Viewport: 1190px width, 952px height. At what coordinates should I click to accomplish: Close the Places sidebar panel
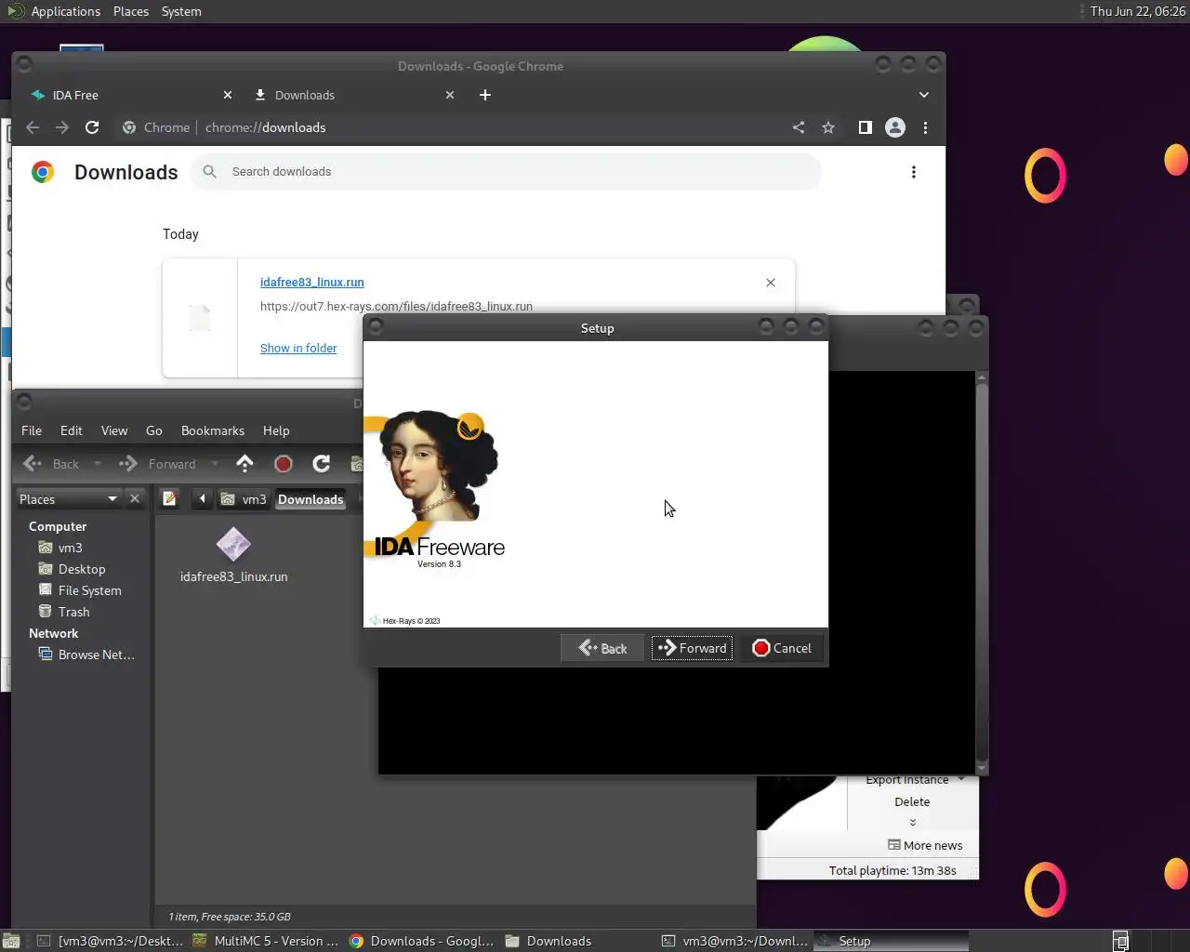[135, 499]
